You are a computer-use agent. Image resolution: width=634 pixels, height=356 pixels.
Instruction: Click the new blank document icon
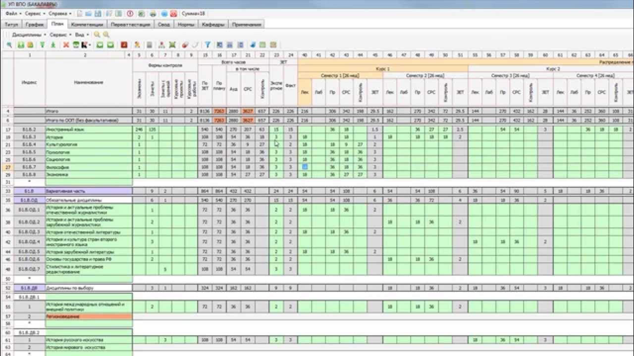point(80,13)
